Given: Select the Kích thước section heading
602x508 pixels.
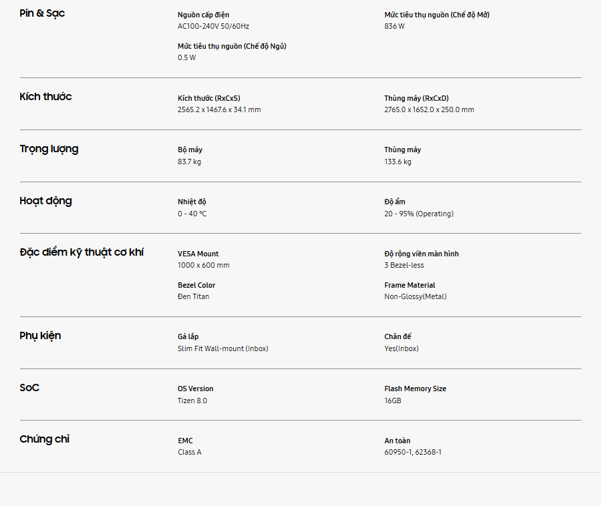Looking at the screenshot, I should [45, 97].
